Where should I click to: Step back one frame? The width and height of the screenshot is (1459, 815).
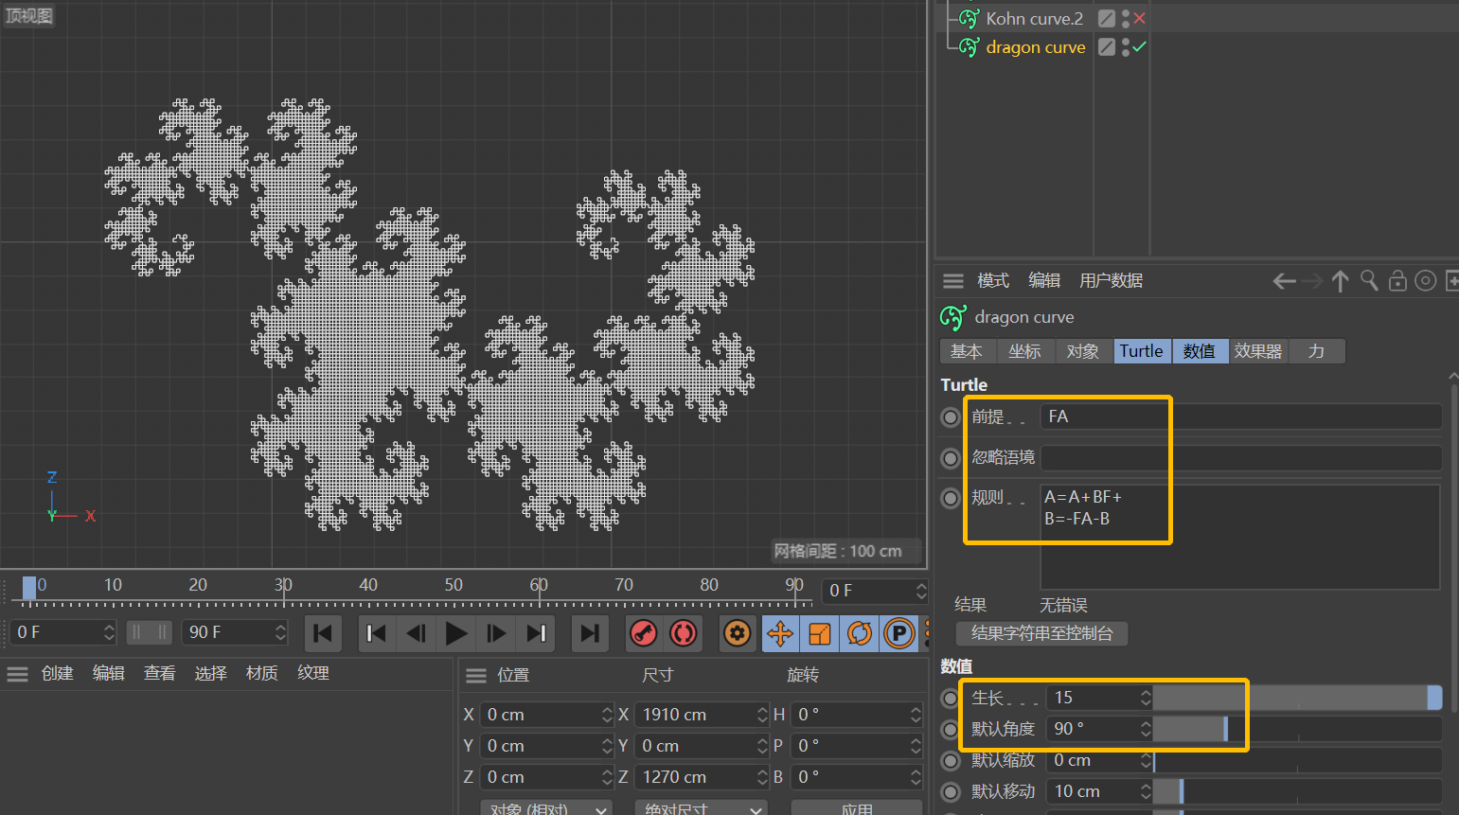(416, 633)
